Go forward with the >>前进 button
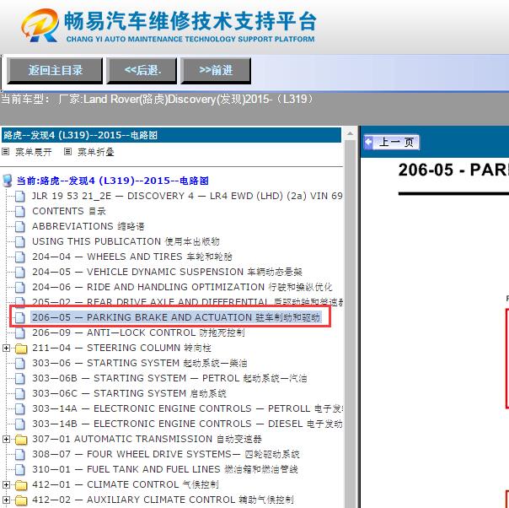Viewport: 509px width, 508px height. (216, 70)
